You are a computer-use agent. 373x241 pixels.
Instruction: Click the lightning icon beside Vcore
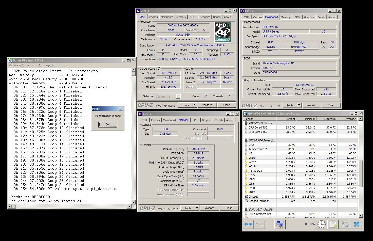coord(246,158)
